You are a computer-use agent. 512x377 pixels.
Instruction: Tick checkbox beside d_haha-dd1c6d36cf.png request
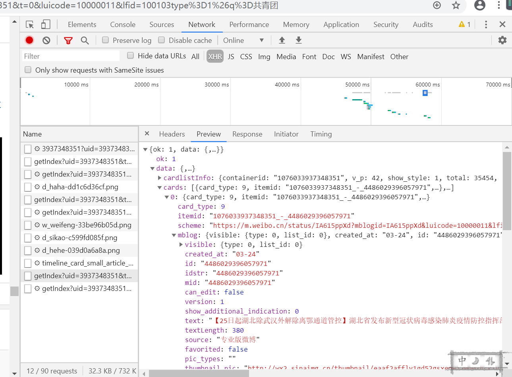(x=28, y=187)
